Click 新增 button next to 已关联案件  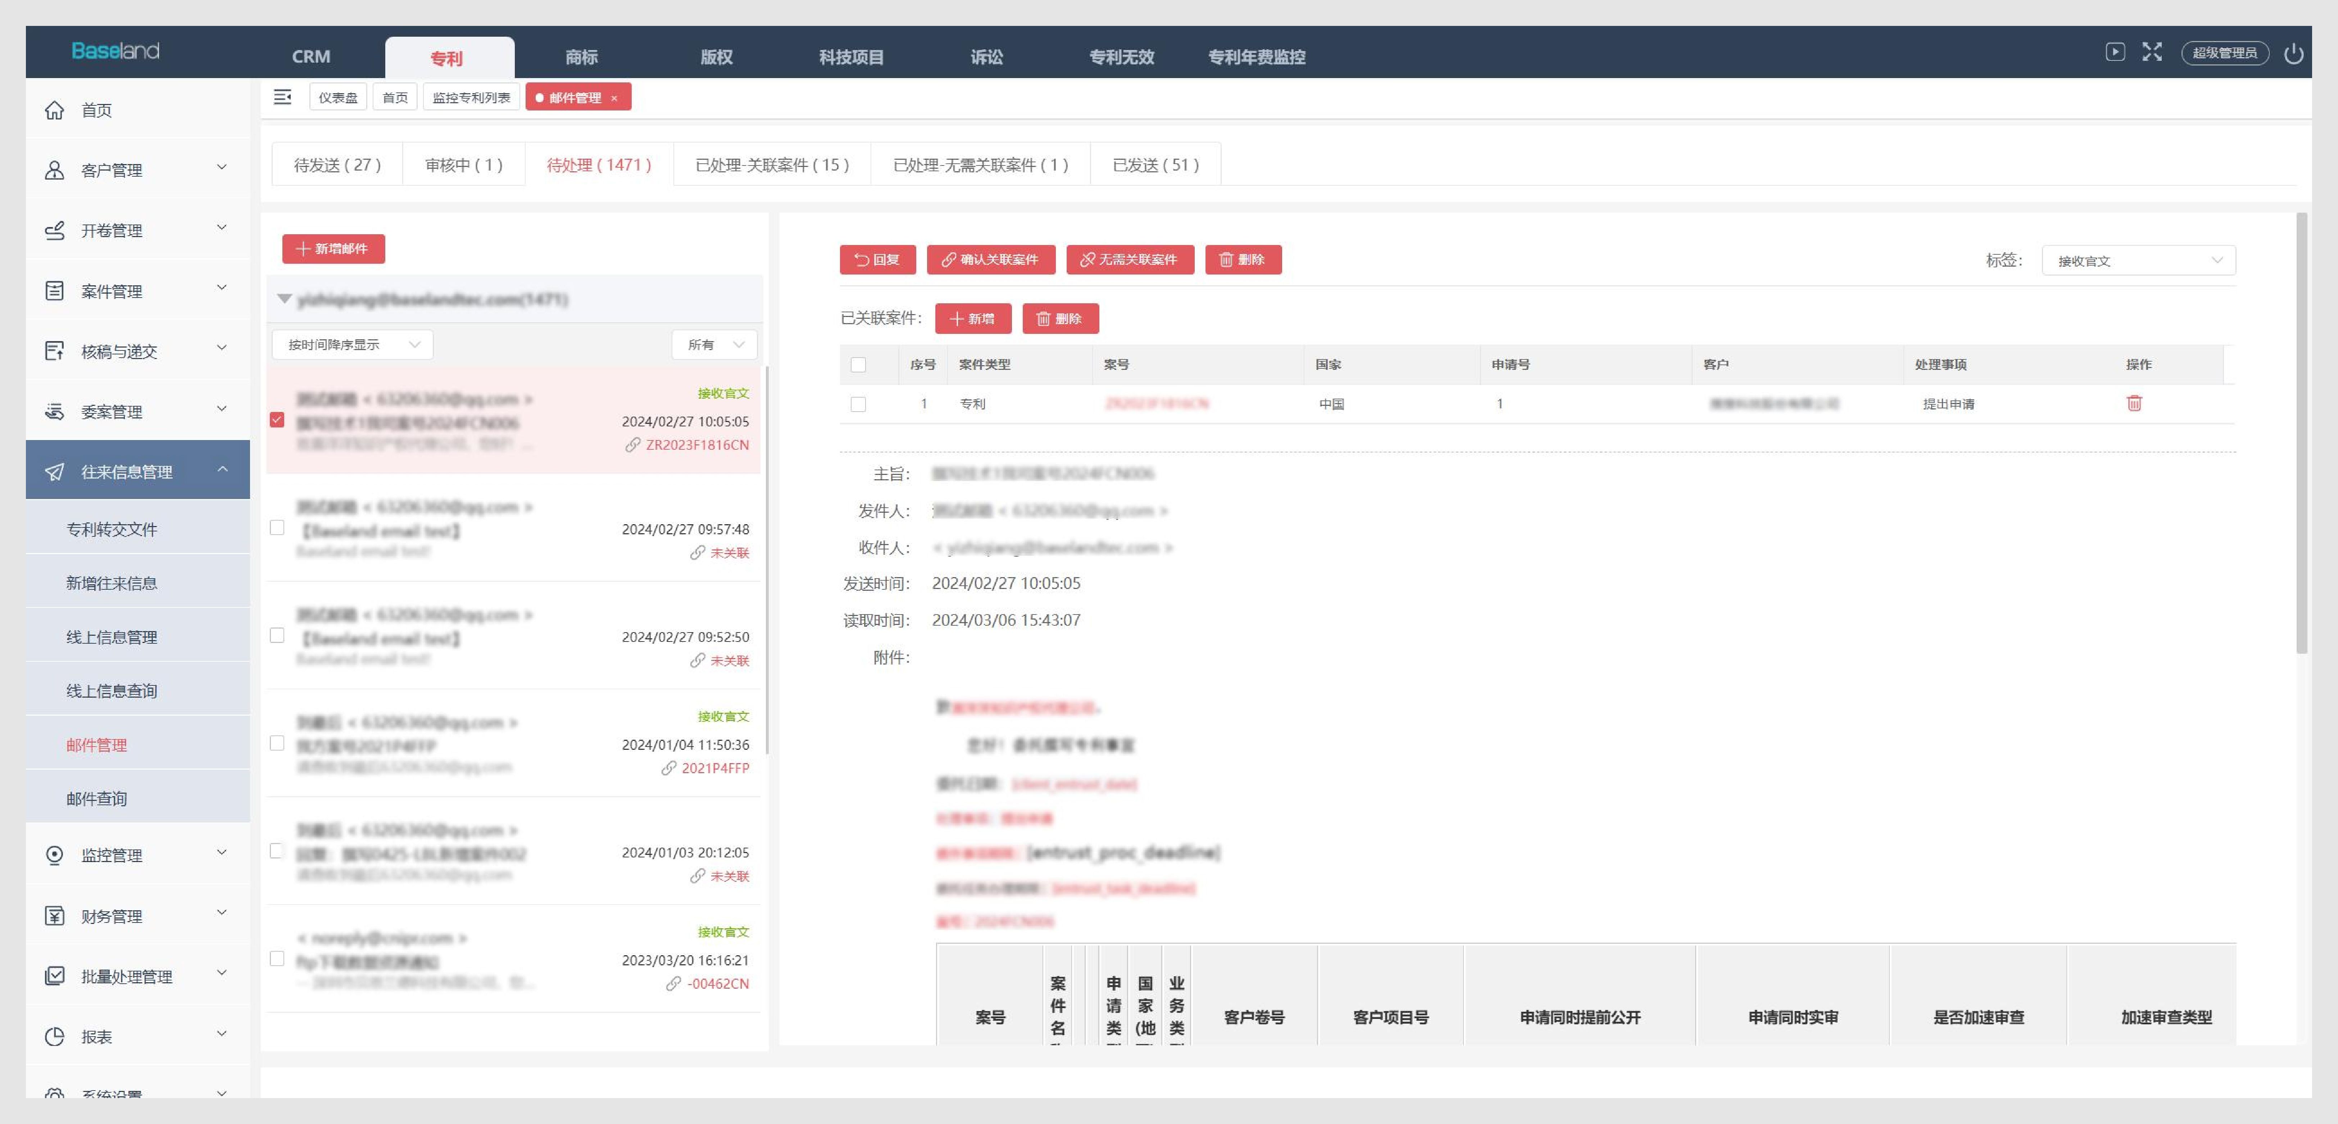coord(973,319)
